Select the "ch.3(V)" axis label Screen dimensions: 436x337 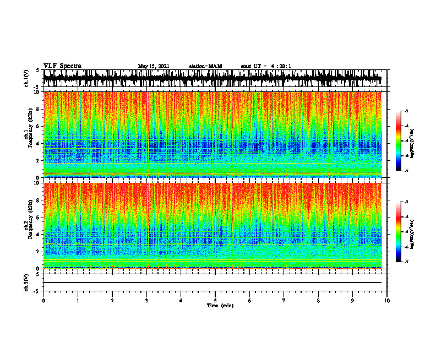(x=26, y=282)
